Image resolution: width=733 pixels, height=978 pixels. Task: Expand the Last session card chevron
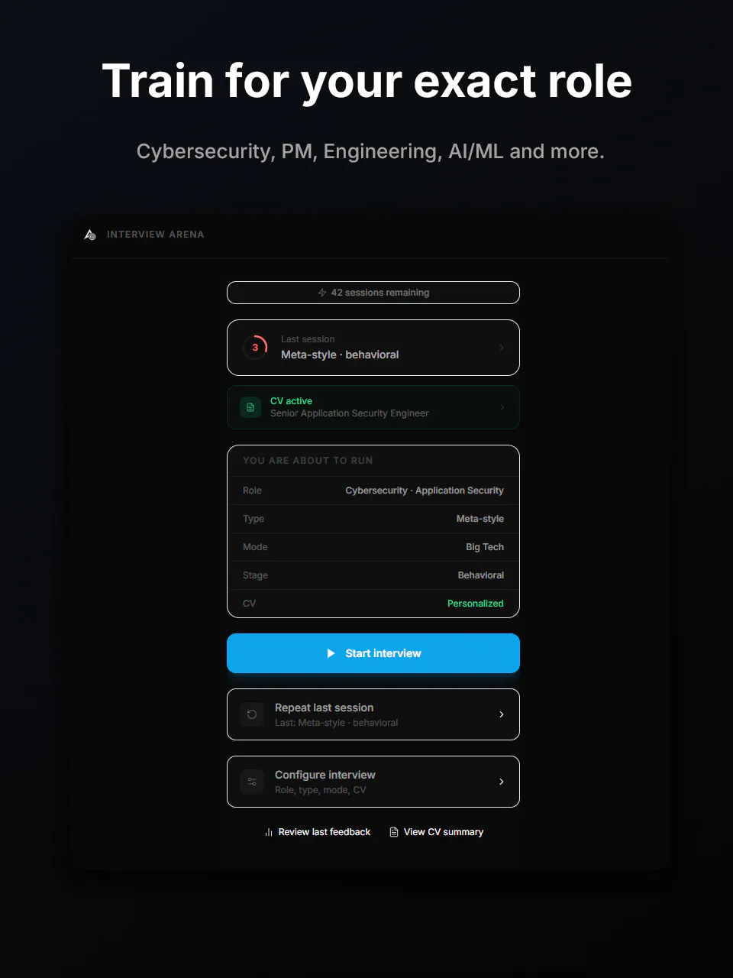(502, 348)
